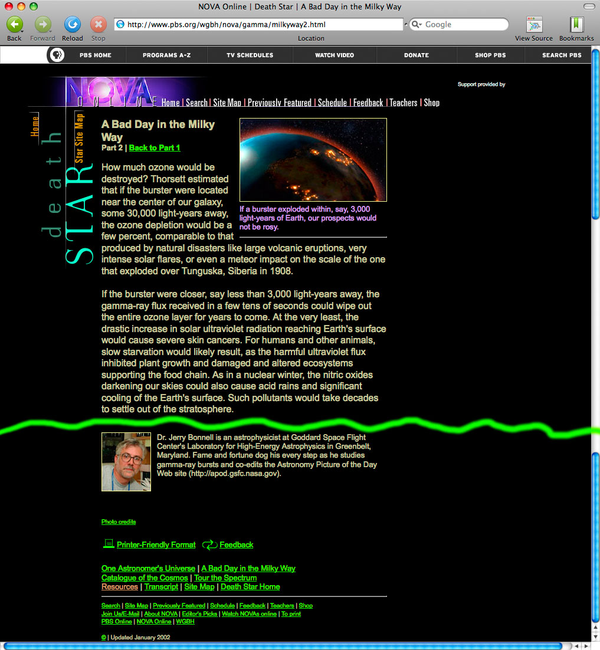600x650 pixels.
Task: Click the vertical Star Site Map link
Action: (79, 138)
